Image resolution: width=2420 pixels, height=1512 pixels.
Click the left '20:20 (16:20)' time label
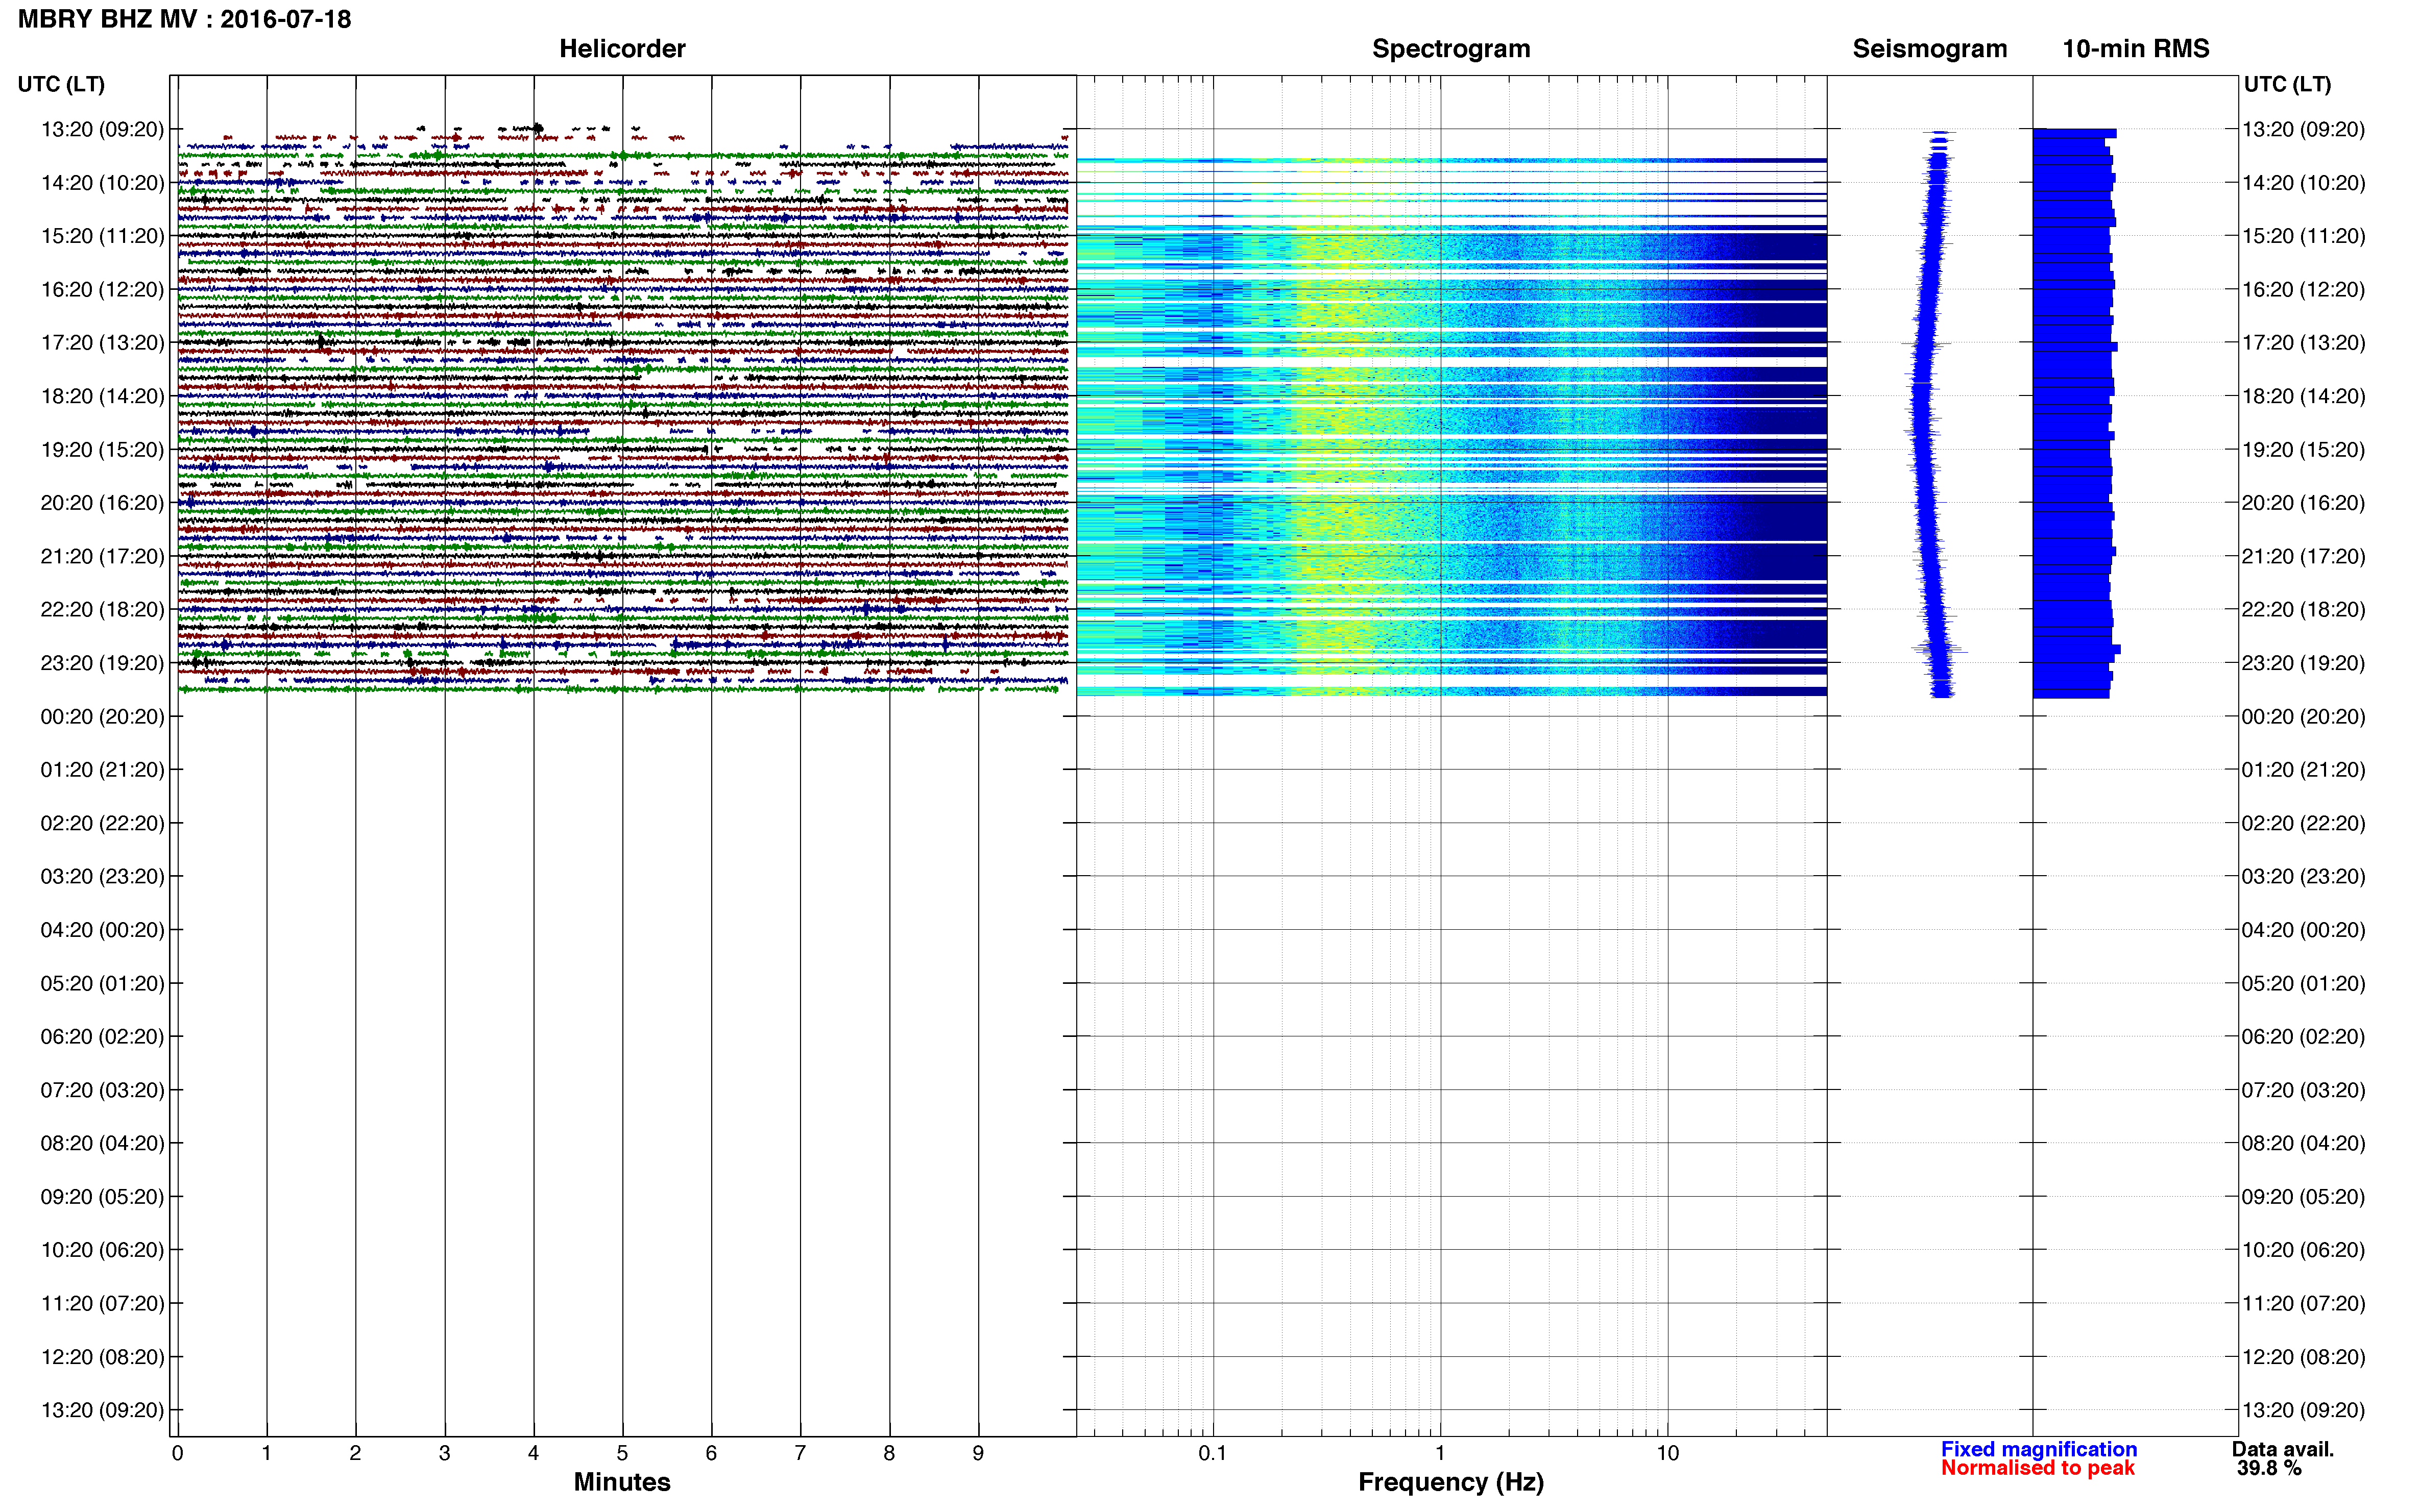pos(102,503)
